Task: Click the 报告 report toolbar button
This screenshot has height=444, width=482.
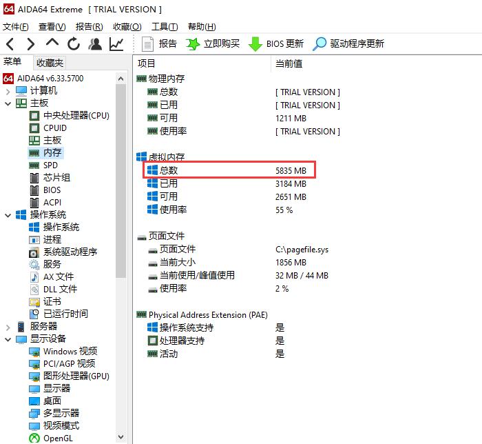Action: tap(159, 44)
